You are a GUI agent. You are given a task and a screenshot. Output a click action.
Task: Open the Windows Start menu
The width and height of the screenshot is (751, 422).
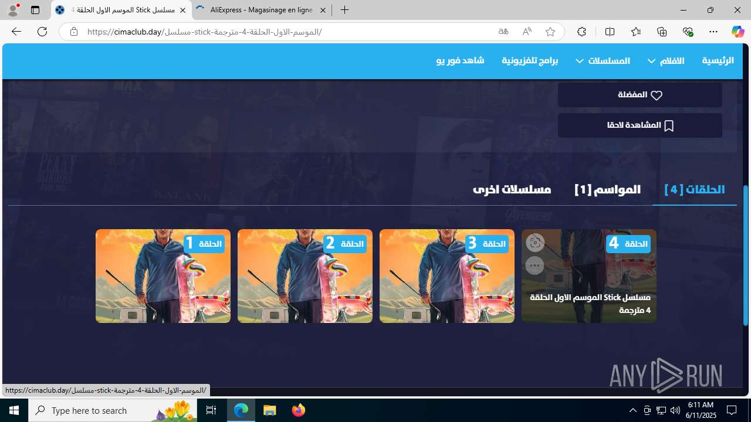pos(14,410)
